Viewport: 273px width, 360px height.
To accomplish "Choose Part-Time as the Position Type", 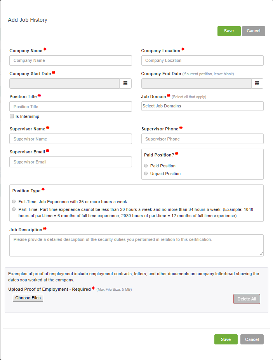I will pos(14,209).
